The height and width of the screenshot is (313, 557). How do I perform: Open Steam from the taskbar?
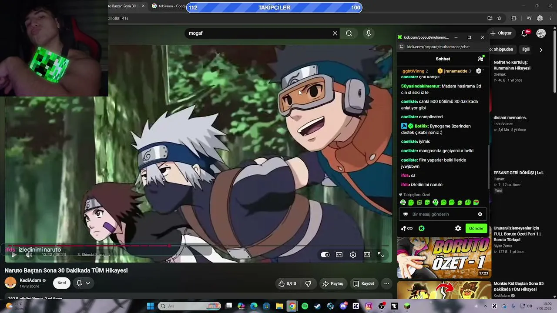coord(317,306)
